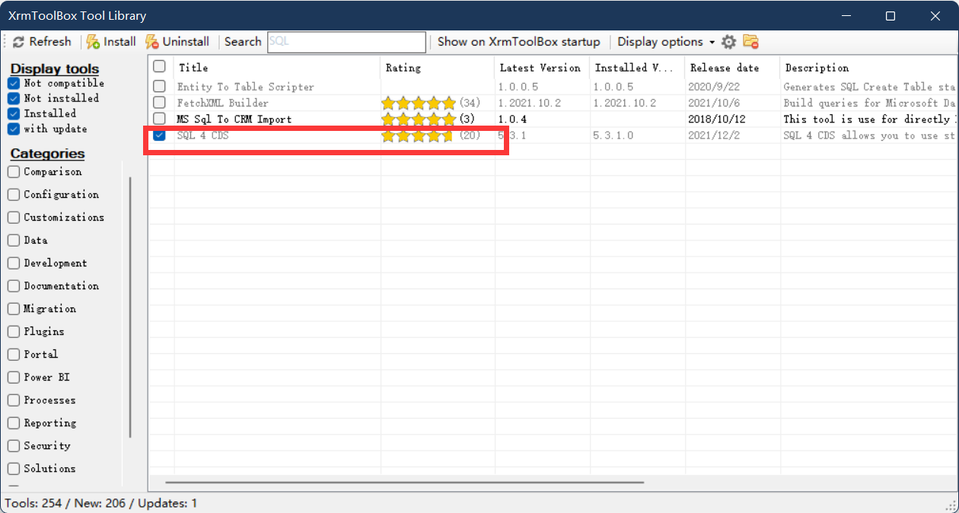The image size is (959, 513).
Task: Sort by the Latest Version column header
Action: point(542,68)
